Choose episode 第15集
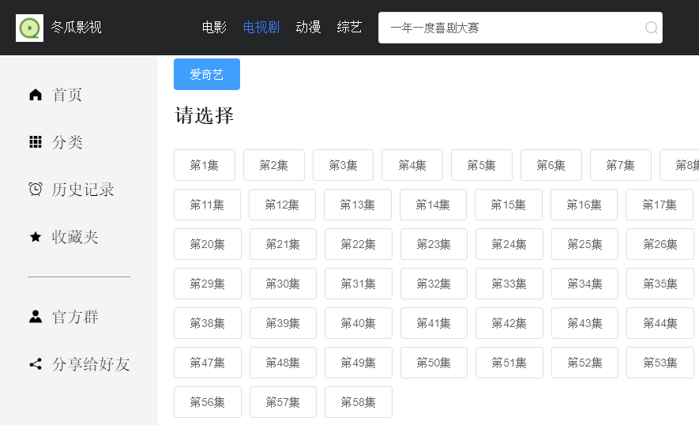This screenshot has height=425, width=699. click(x=508, y=205)
